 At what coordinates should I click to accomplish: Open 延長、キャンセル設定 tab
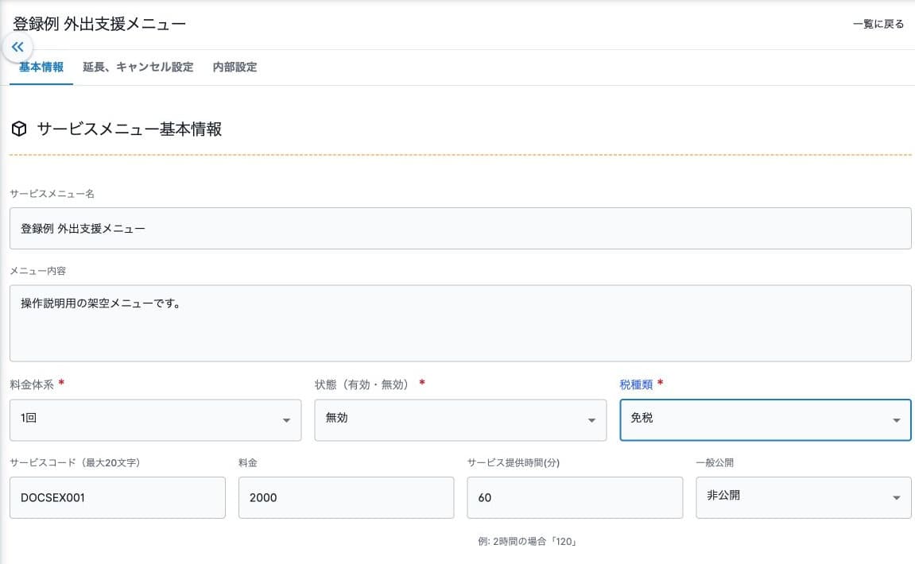(x=138, y=67)
